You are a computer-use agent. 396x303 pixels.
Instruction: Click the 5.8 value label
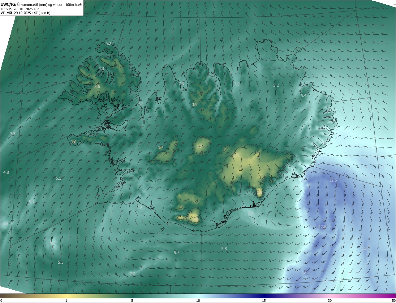pos(224,249)
